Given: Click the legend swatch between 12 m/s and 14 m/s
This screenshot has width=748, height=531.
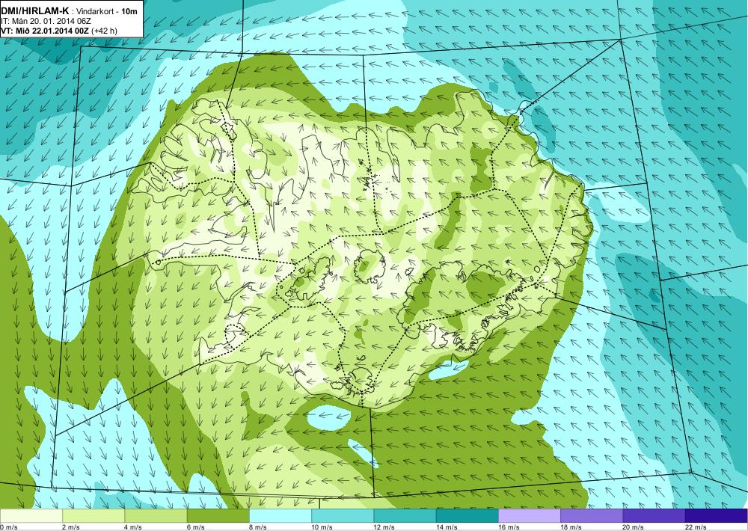Looking at the screenshot, I should point(405,515).
